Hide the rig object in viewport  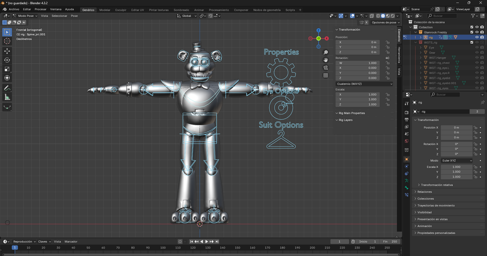pos(477,37)
